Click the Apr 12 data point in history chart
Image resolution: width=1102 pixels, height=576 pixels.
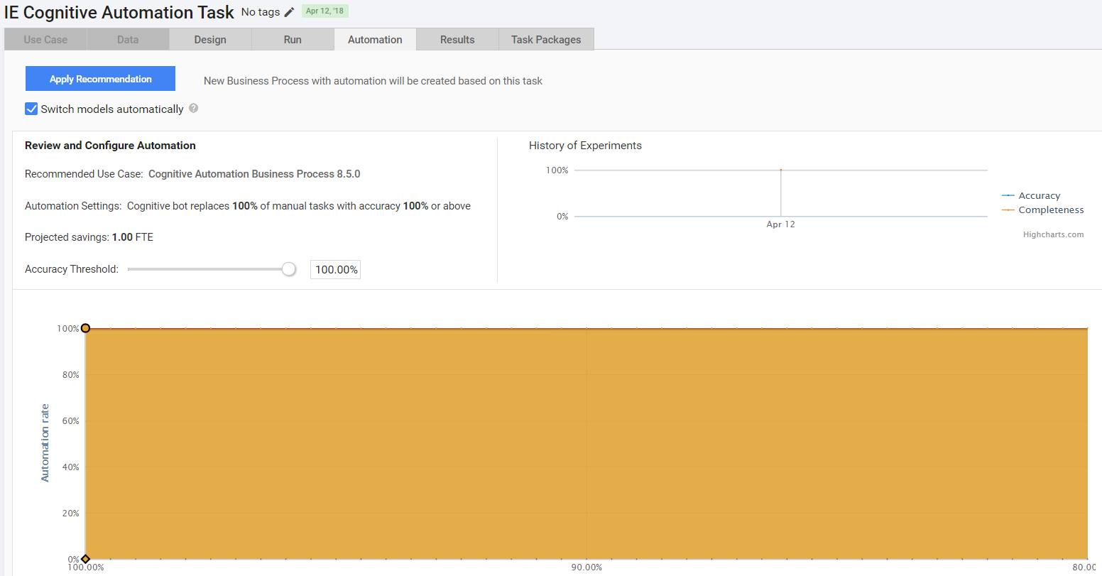pos(781,170)
